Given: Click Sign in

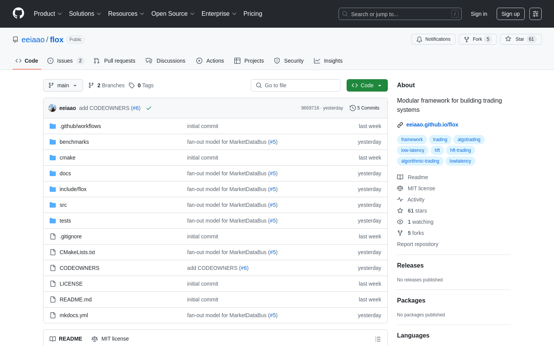Looking at the screenshot, I should tap(479, 14).
